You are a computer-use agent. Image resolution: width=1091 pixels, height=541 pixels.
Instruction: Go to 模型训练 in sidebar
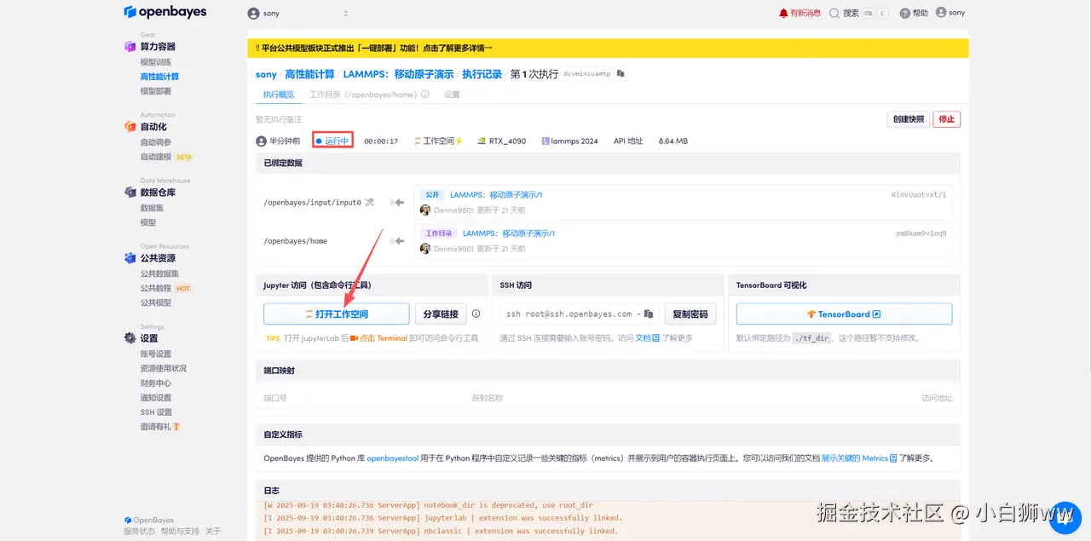[156, 62]
